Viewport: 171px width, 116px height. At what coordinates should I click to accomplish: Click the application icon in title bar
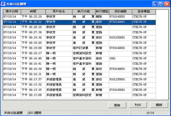[3, 4]
